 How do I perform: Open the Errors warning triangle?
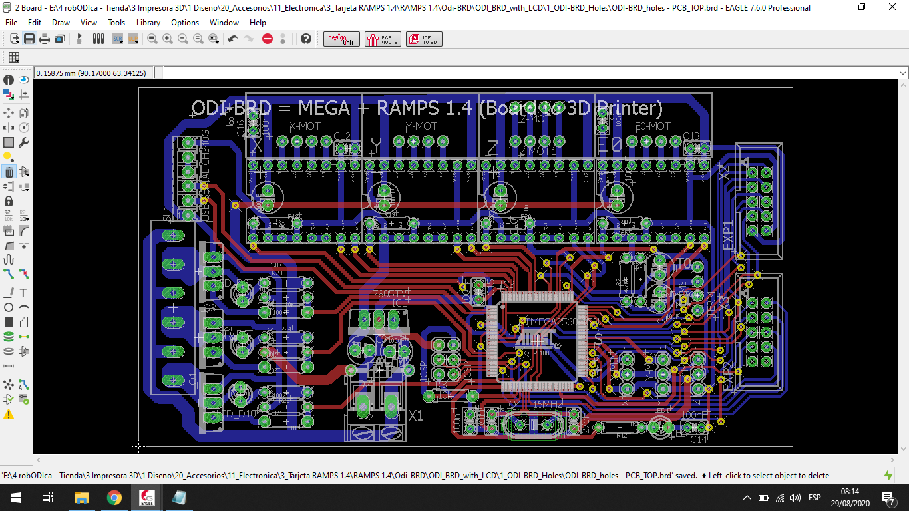9,415
